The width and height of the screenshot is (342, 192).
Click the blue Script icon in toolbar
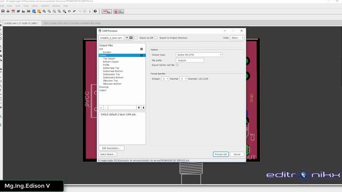coord(34,11)
